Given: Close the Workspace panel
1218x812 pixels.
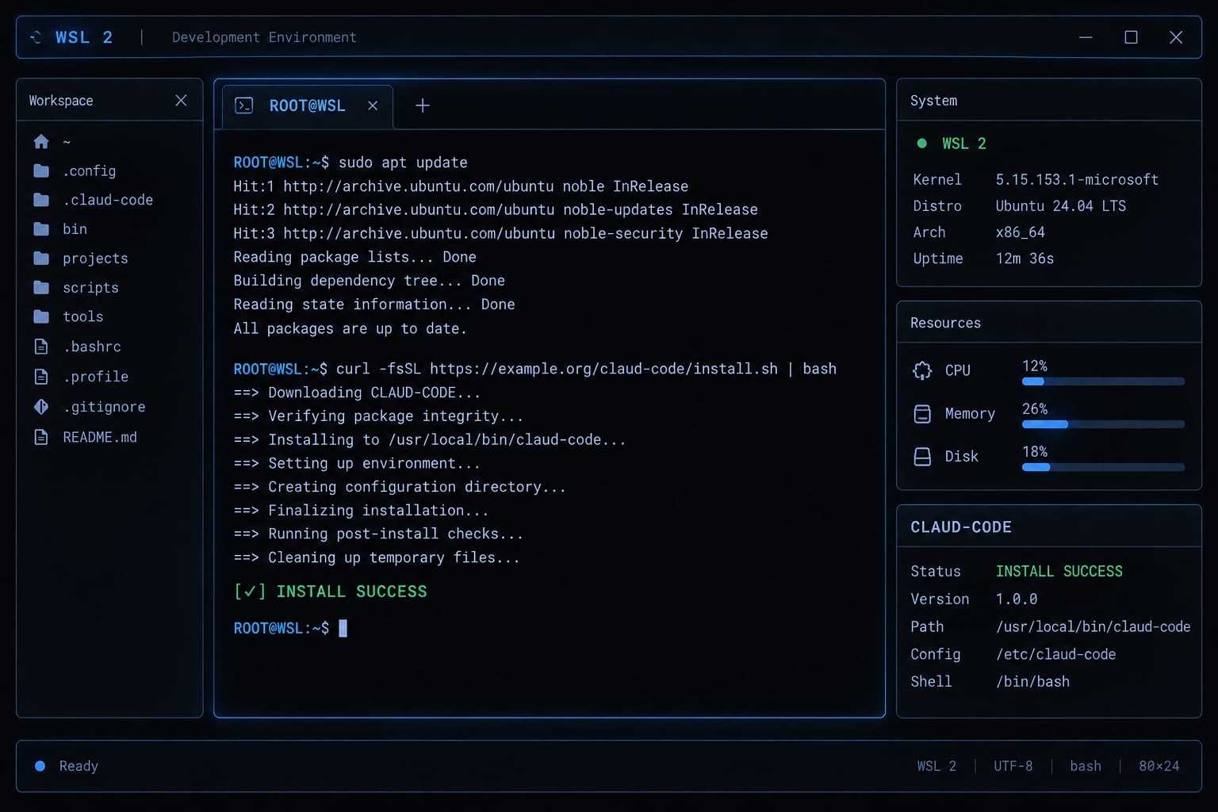Looking at the screenshot, I should (x=181, y=101).
